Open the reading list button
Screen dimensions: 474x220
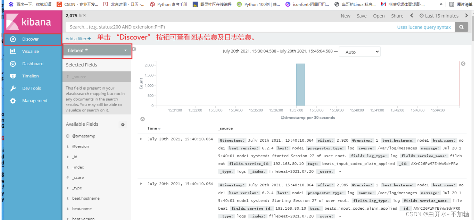point(461,4)
